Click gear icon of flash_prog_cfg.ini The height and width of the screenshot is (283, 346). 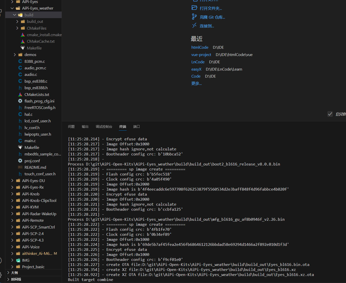[20, 101]
